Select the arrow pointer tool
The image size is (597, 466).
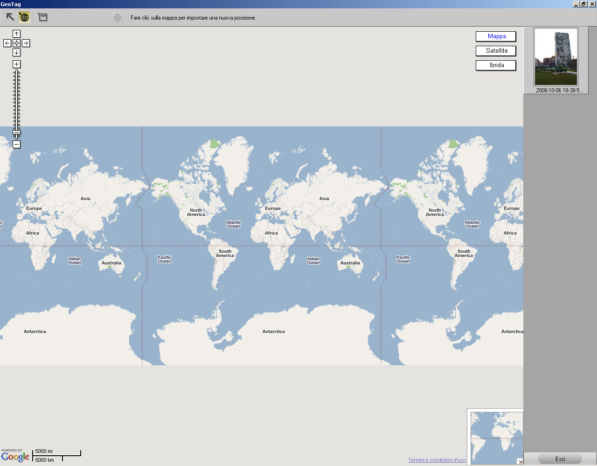click(x=10, y=17)
